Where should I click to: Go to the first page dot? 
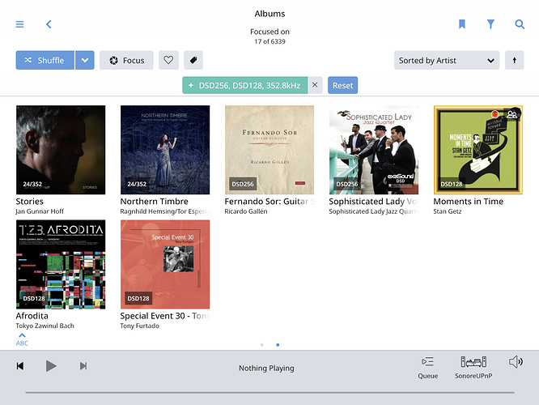tap(262, 345)
